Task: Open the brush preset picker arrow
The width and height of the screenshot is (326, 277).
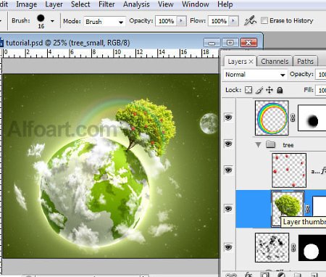Action: 52,21
